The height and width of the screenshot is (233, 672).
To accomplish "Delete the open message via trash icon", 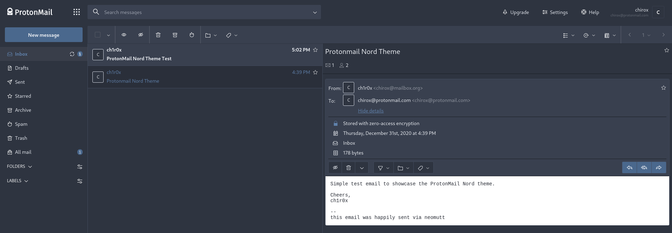I will click(x=349, y=168).
